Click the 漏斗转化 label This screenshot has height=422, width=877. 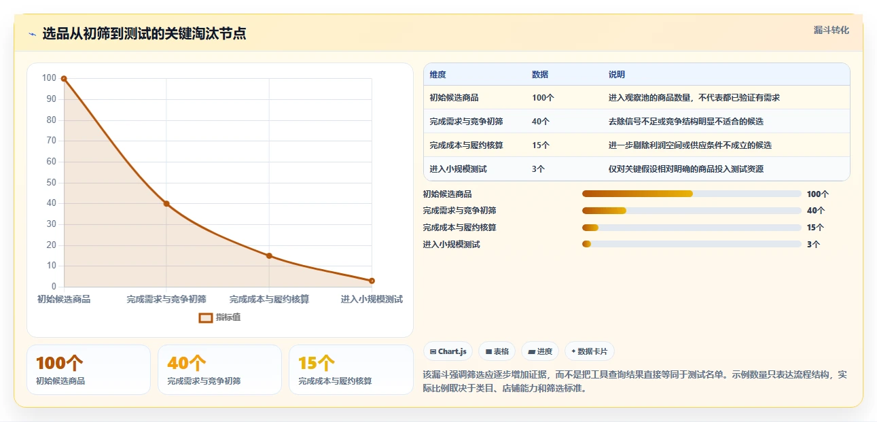coord(831,31)
